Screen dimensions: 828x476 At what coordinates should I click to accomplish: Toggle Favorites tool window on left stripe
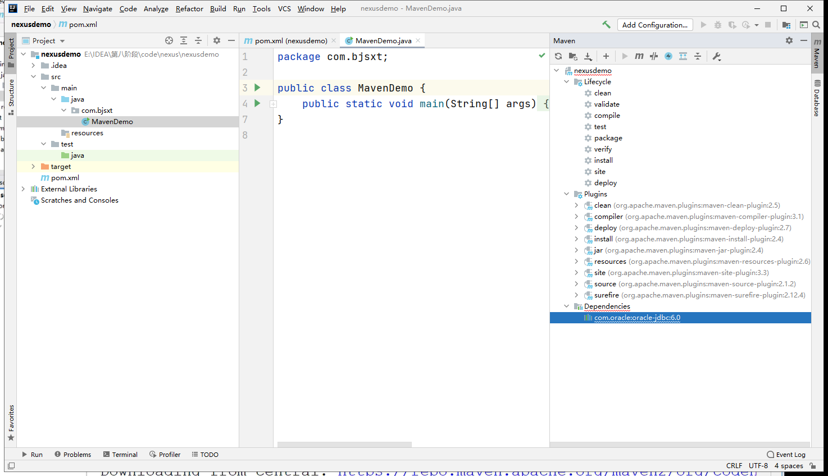click(11, 423)
